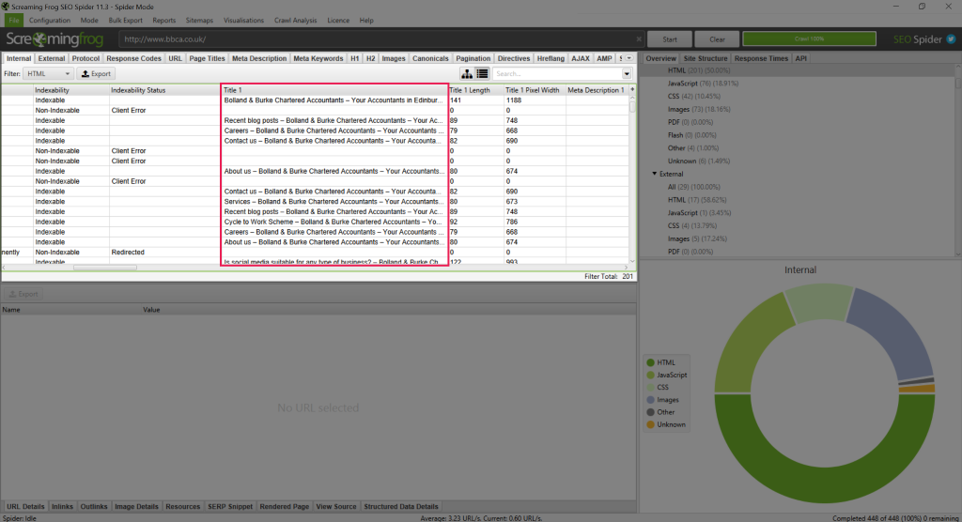Clear the URL field with the X icon

(639, 39)
